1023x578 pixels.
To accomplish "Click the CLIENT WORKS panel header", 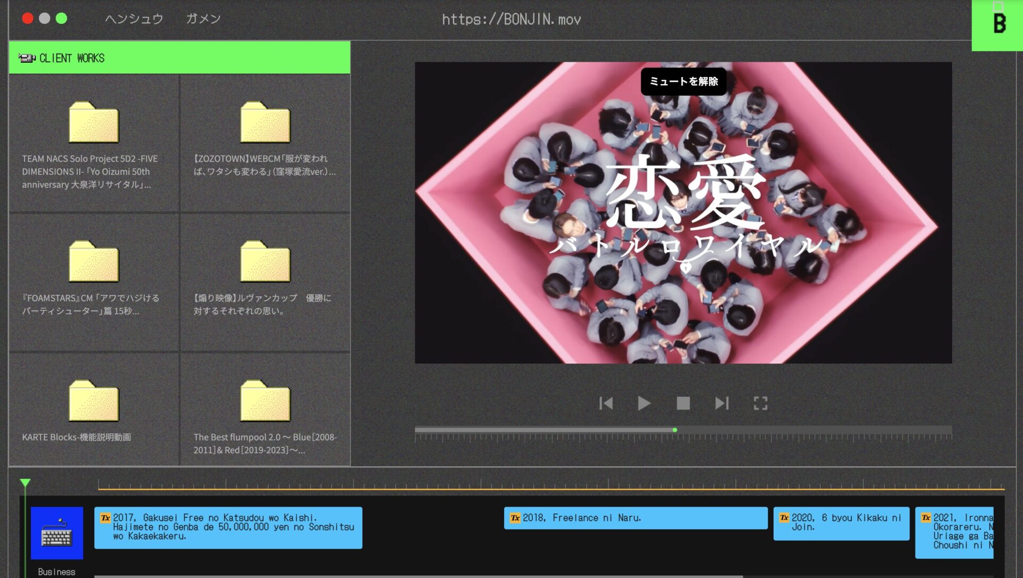I will point(180,57).
